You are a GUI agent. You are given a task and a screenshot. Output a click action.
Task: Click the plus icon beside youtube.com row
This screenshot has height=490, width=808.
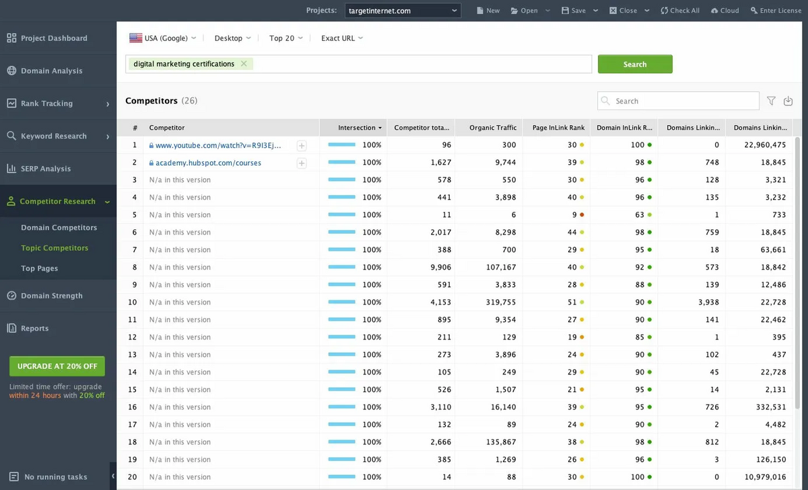(x=302, y=145)
